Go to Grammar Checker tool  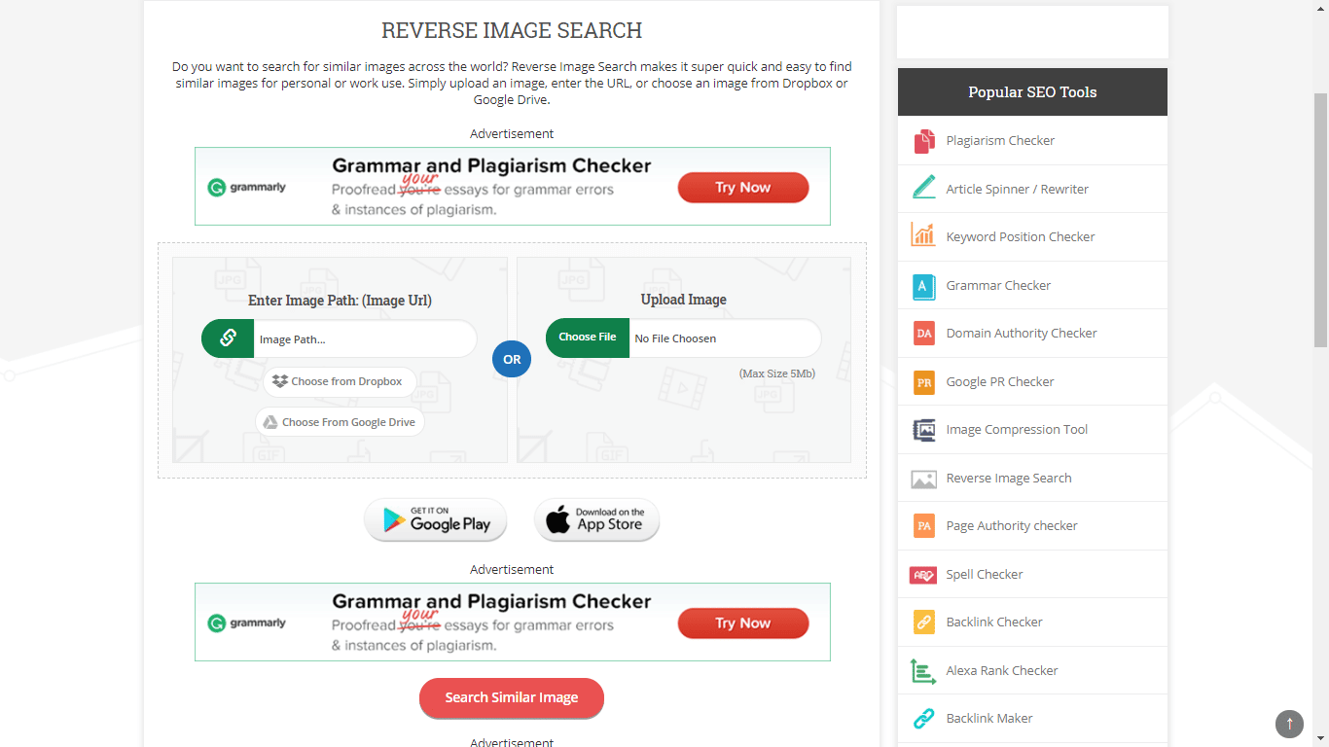(998, 286)
